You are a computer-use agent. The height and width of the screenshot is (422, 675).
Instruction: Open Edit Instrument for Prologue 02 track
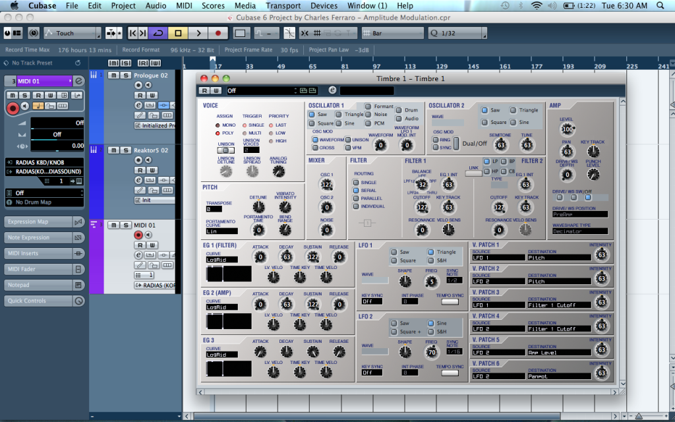coord(138,105)
